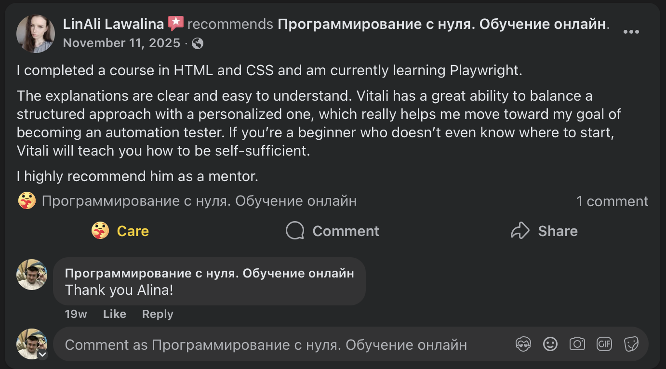Attach a photo with the camera icon
The width and height of the screenshot is (666, 369).
tap(577, 344)
